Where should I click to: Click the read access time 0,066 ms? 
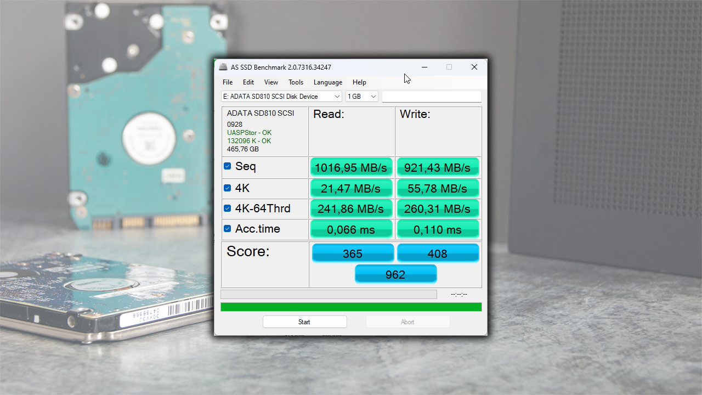click(352, 229)
